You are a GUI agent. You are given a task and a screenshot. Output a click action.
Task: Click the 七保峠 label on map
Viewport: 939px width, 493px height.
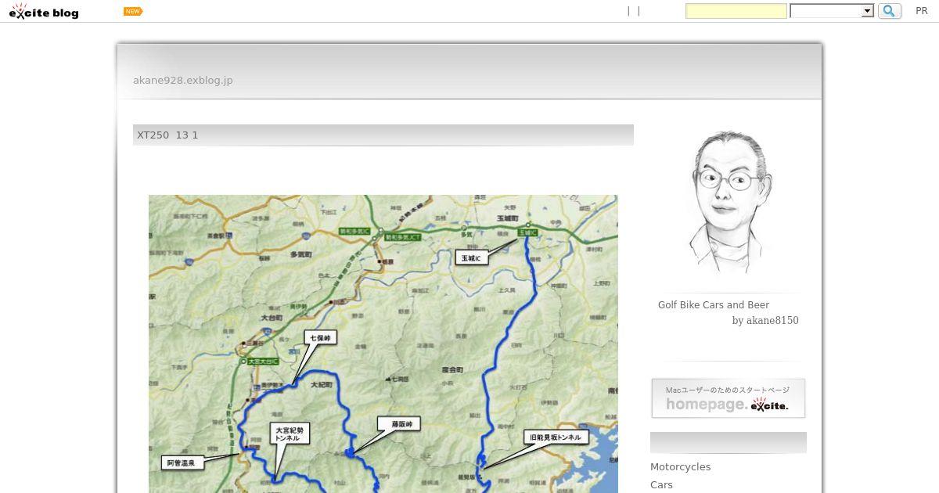[321, 338]
